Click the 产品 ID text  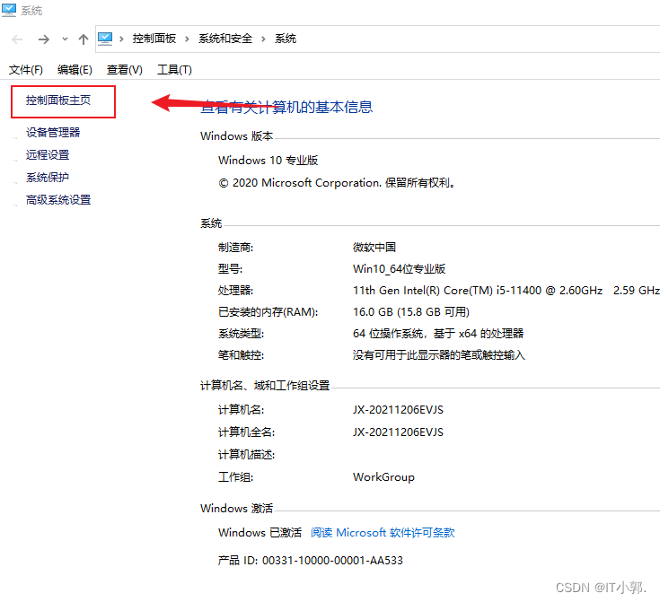pos(310,561)
